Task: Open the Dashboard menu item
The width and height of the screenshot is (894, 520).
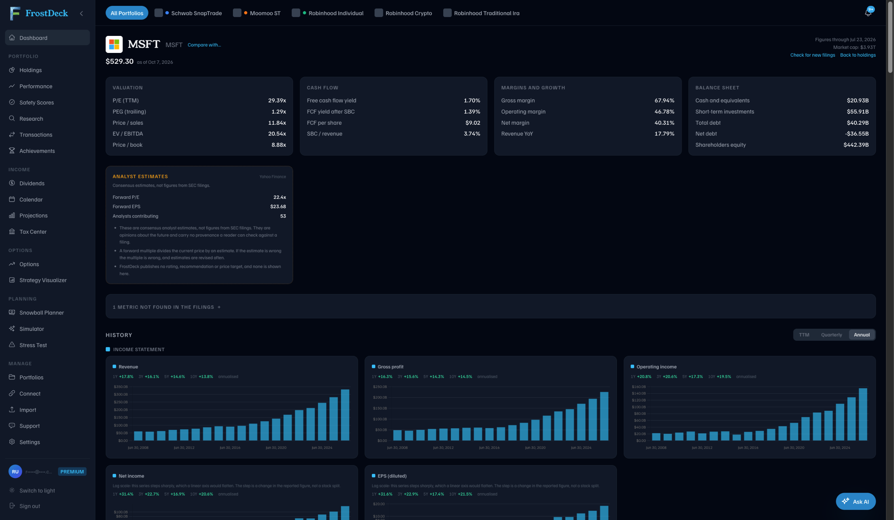Action: tap(48, 38)
